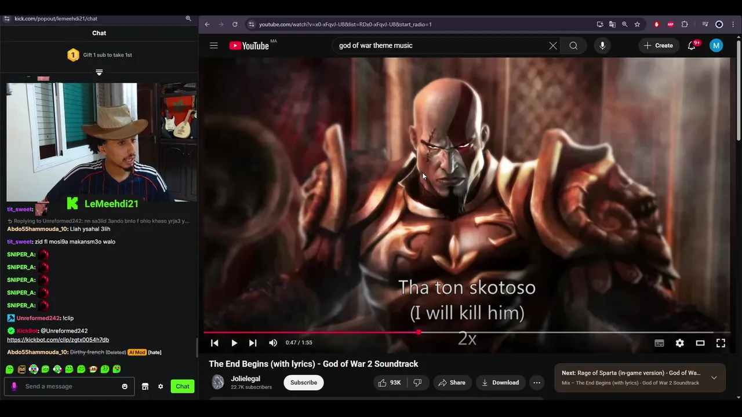742x417 pixels.
Task: Open Chrome profile avatar
Action: 719,24
